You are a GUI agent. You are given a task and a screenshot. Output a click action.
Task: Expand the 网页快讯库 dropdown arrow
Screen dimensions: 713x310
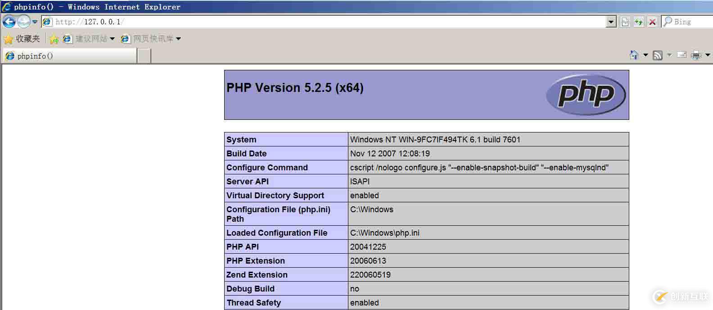coord(178,39)
